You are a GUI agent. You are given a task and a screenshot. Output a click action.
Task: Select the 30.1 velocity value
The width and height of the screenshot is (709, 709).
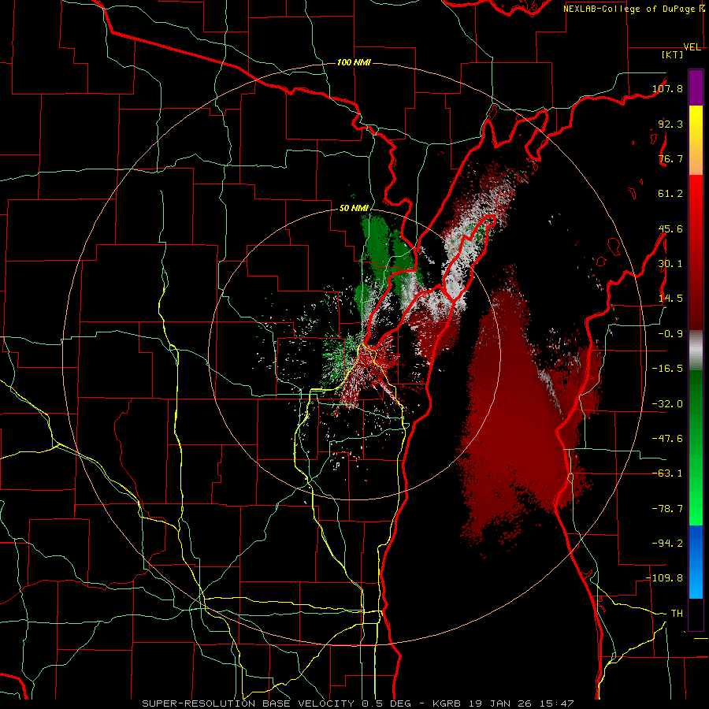point(670,263)
